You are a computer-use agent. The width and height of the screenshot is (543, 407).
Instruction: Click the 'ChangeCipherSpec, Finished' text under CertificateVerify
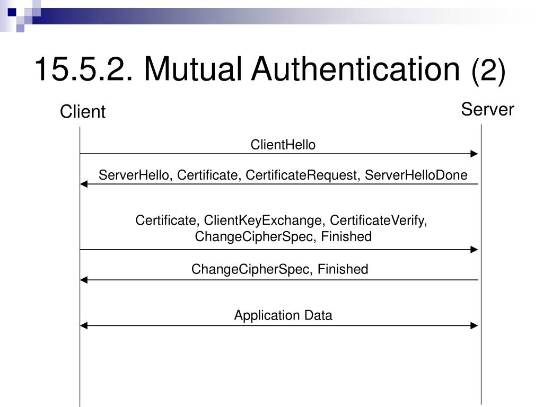[283, 237]
